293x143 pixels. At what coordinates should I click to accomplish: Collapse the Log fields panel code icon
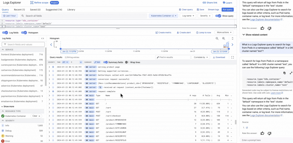point(43,38)
